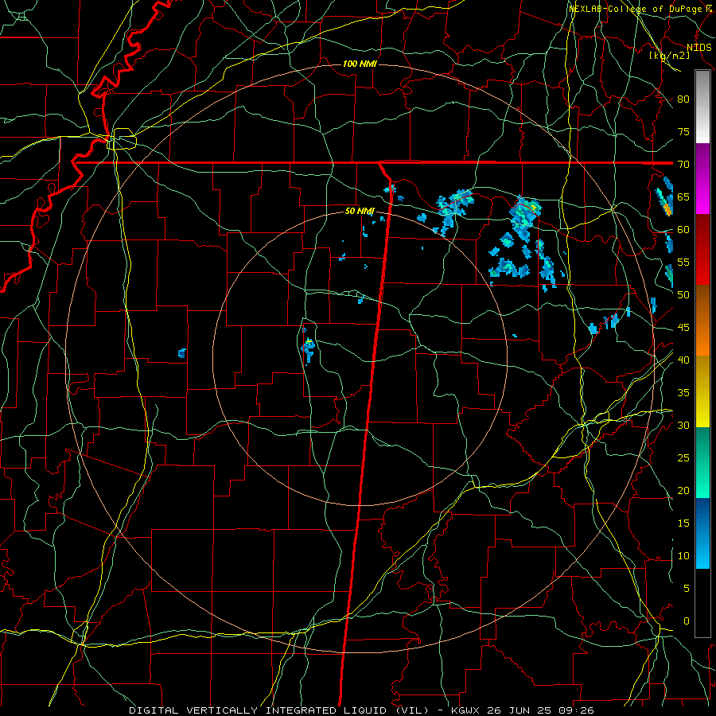Screen dimensions: 716x716
Task: Select the black bottom segment of color bar
Action: pos(702,603)
